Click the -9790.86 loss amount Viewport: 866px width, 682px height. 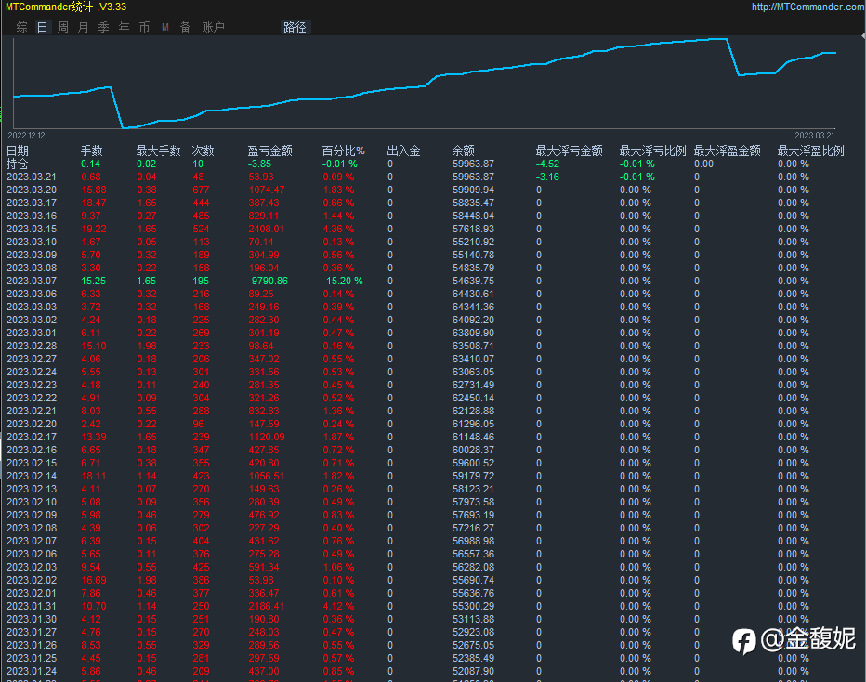(268, 282)
